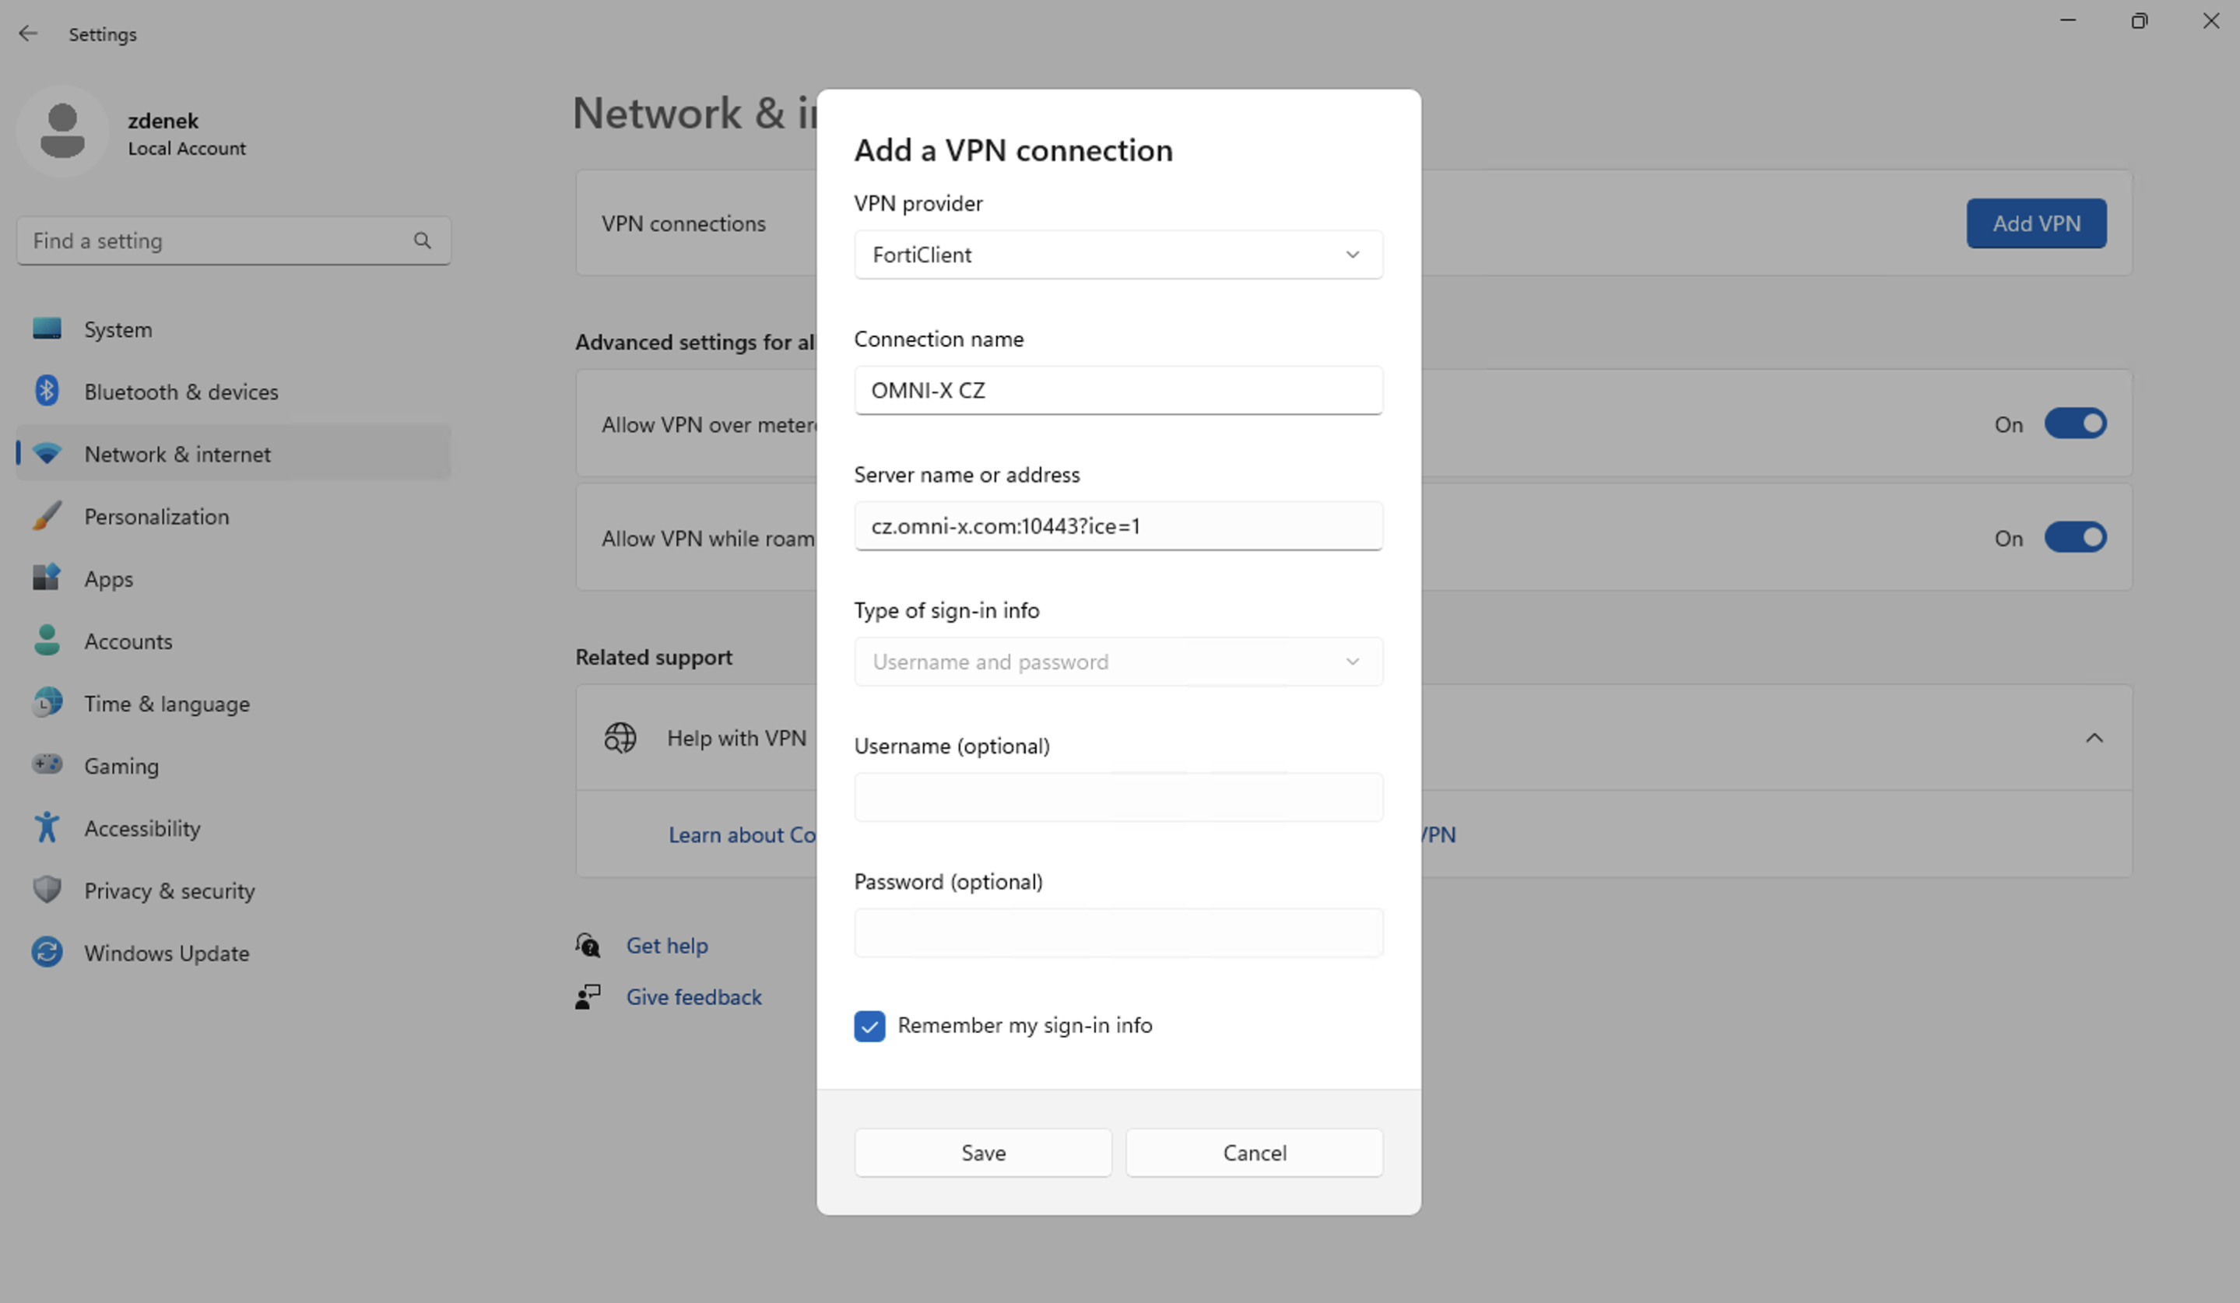2240x1303 pixels.
Task: Toggle Allow VPN over metered networks switch
Action: (x=2075, y=424)
